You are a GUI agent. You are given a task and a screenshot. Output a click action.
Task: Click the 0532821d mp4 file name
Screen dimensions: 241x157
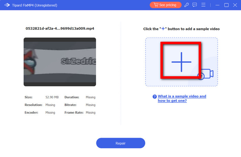click(60, 29)
